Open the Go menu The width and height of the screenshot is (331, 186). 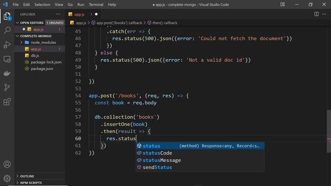70,5
